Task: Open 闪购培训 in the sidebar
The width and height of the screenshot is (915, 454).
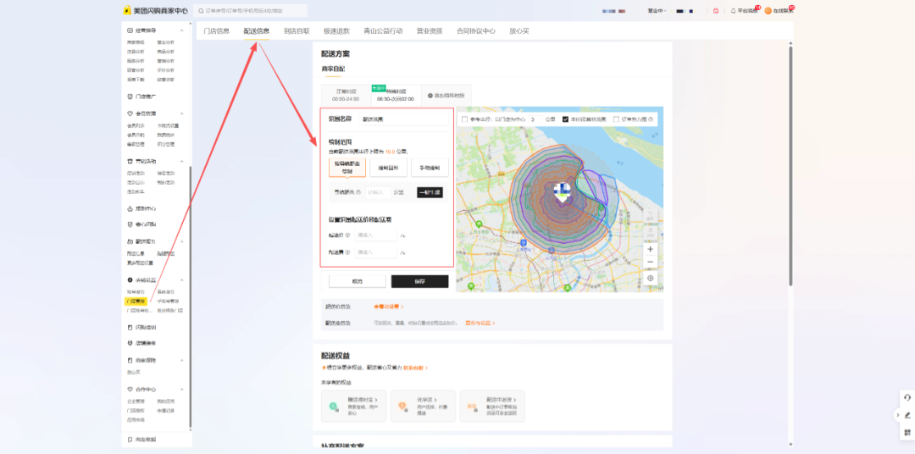Action: (x=146, y=327)
